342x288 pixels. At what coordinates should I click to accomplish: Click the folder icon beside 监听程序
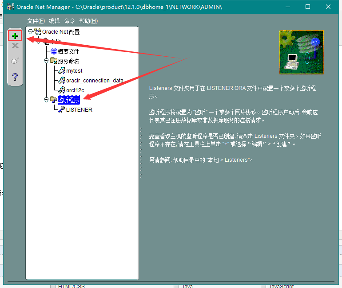coord(54,100)
